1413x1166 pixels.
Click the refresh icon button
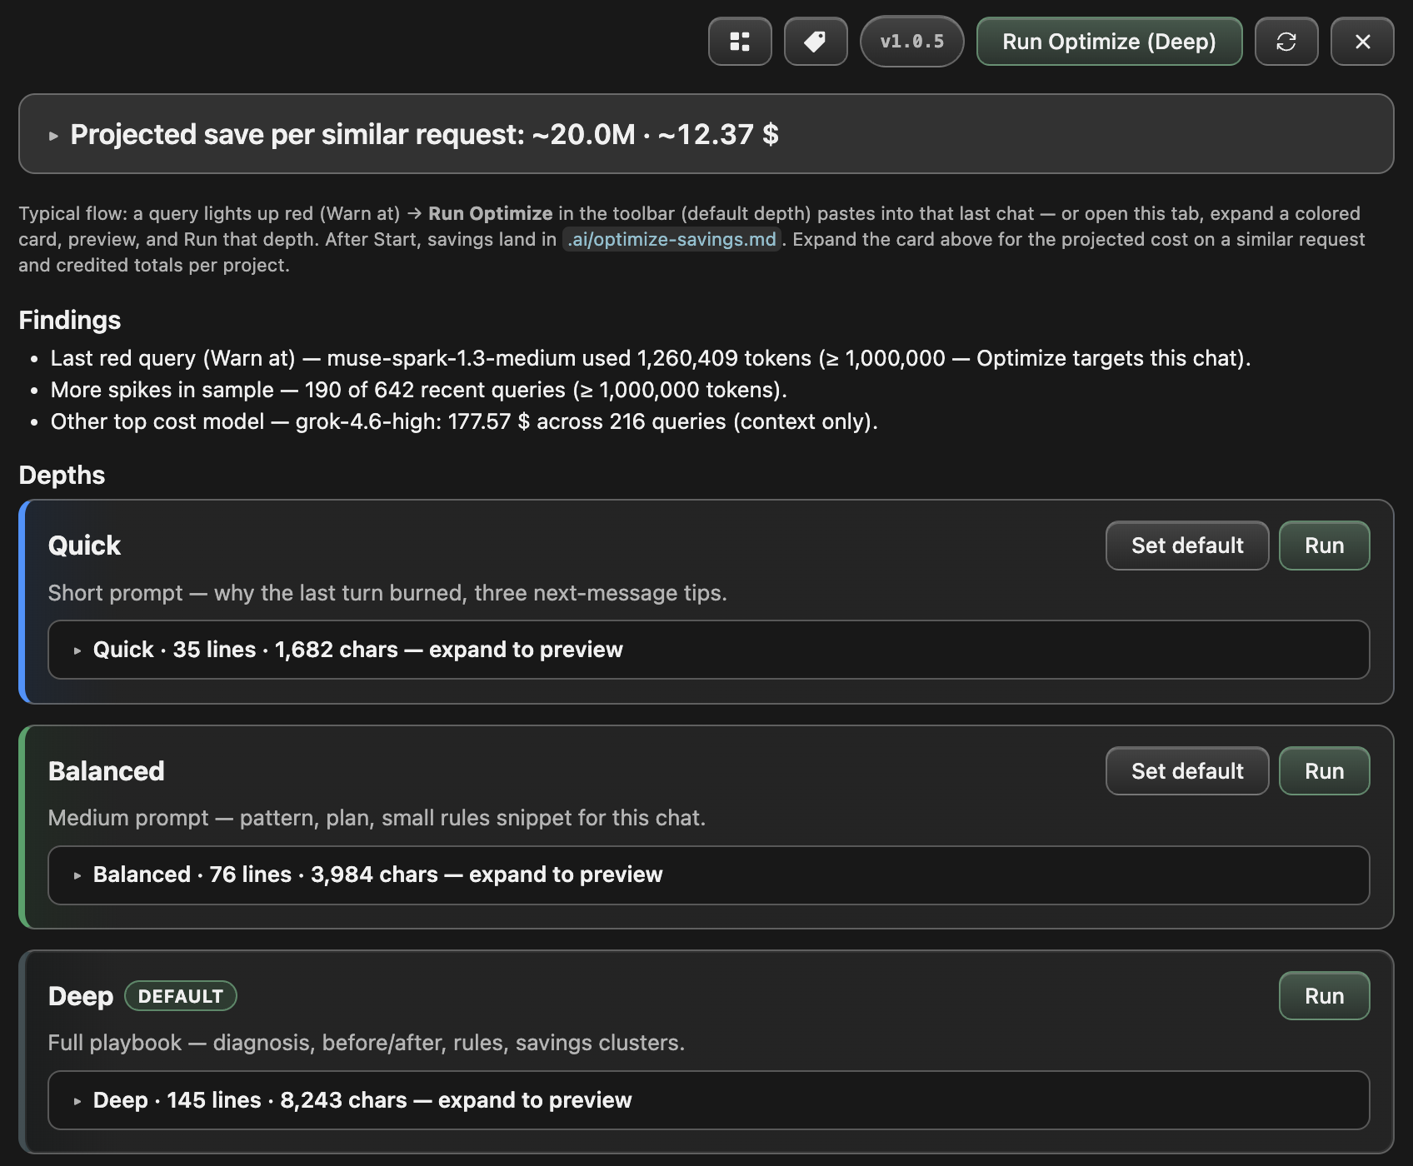click(x=1286, y=42)
